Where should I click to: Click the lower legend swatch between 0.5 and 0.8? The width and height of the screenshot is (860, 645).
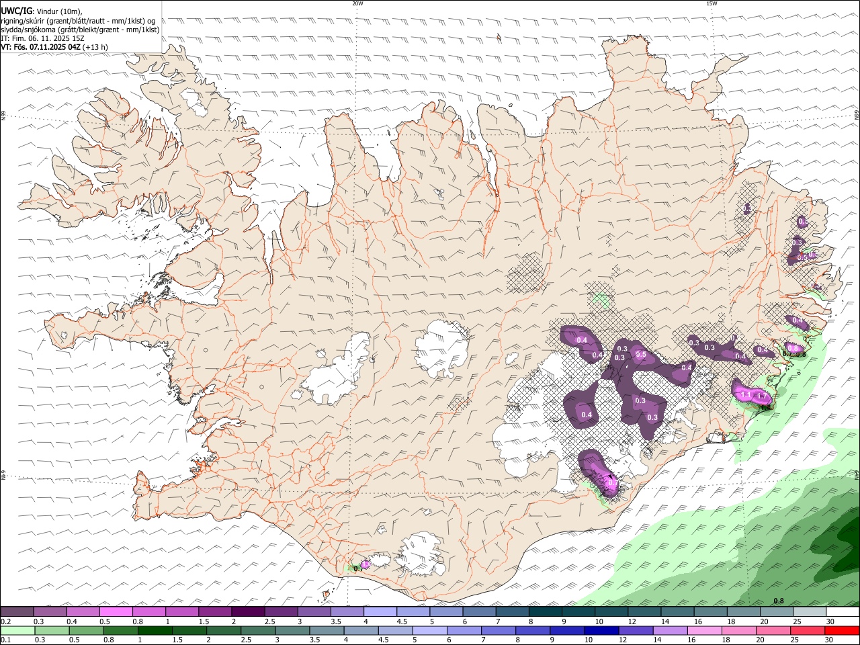(x=86, y=630)
